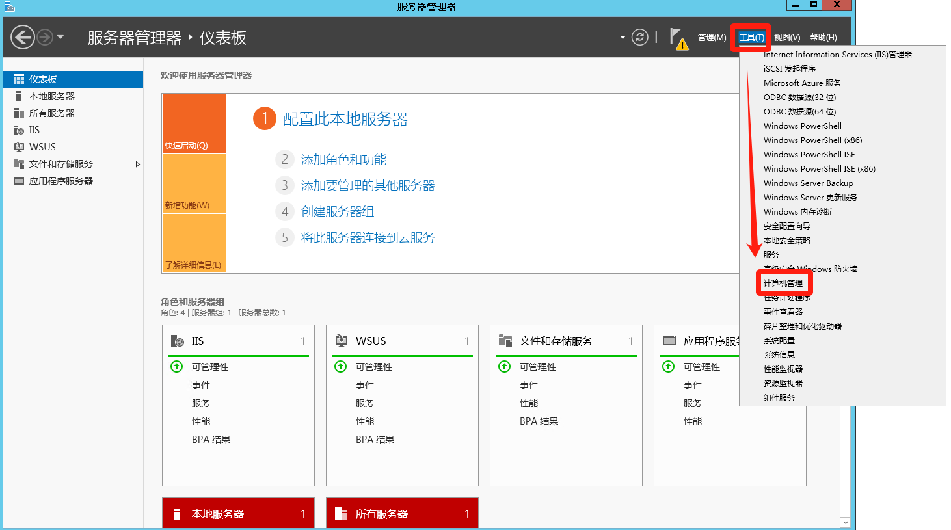
Task: Expand the 文件和存储服务 sidebar arrow
Action: coord(137,164)
